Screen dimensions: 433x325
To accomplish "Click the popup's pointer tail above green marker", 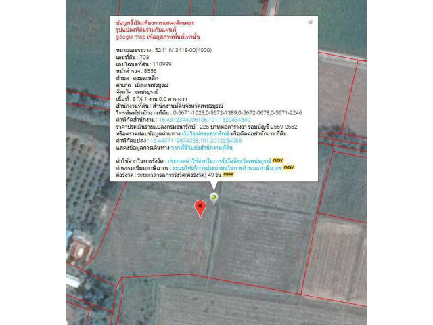I will pyautogui.click(x=214, y=186).
